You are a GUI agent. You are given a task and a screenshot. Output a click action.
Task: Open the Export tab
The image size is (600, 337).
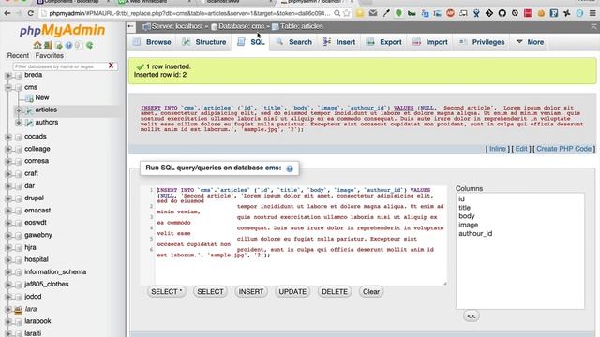tap(384, 42)
